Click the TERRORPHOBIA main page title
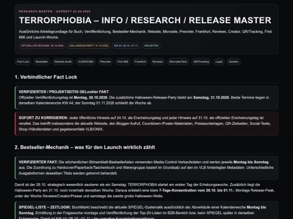 pyautogui.click(x=145, y=21)
